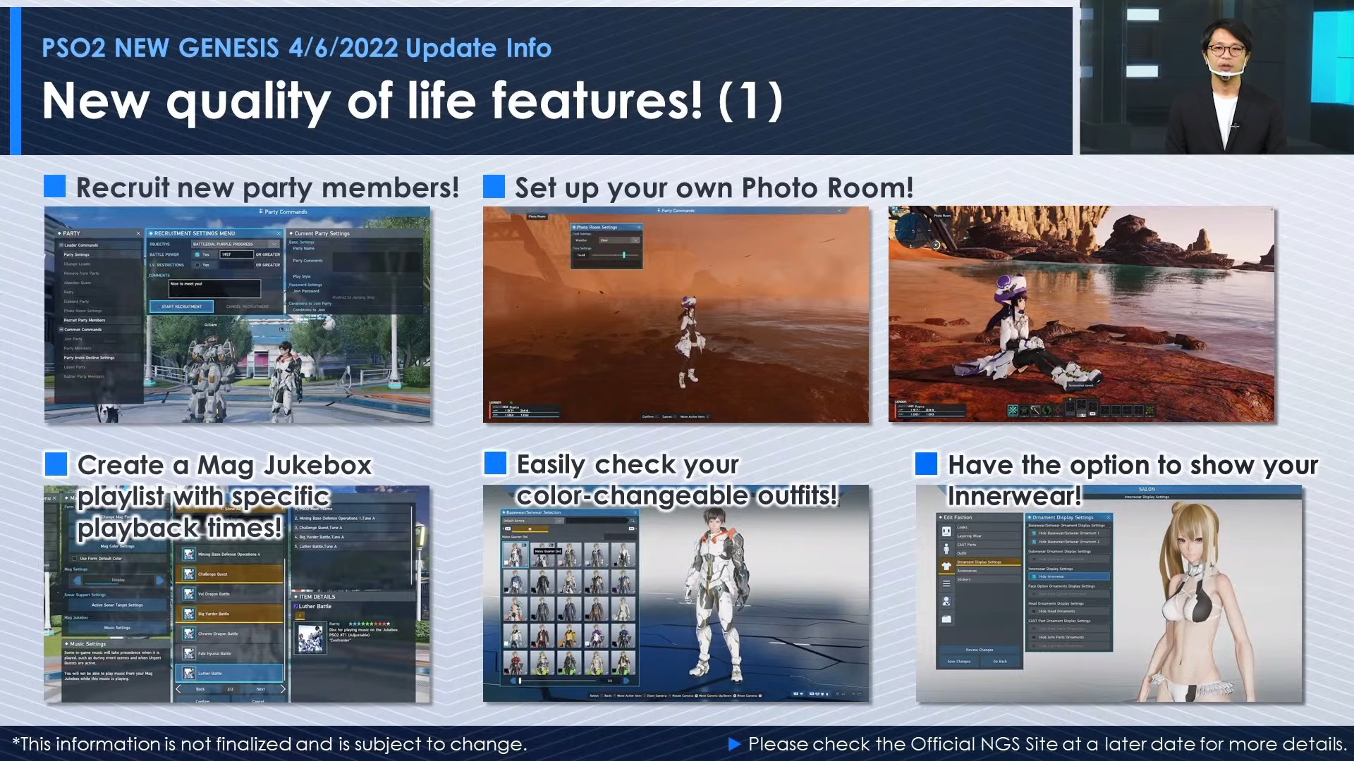Select playlist entry 5 Luther Battle, Tune A
1354x761 pixels.
(x=352, y=546)
